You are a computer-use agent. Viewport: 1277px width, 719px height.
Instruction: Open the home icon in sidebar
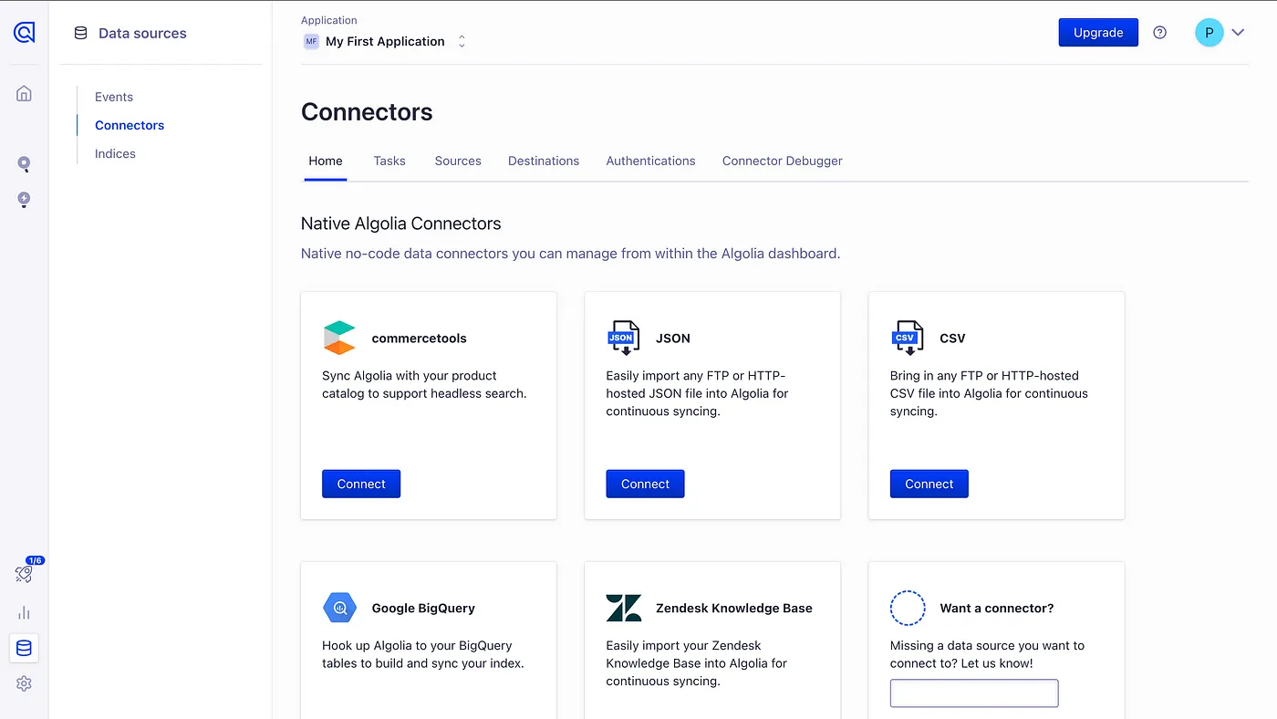pyautogui.click(x=24, y=93)
